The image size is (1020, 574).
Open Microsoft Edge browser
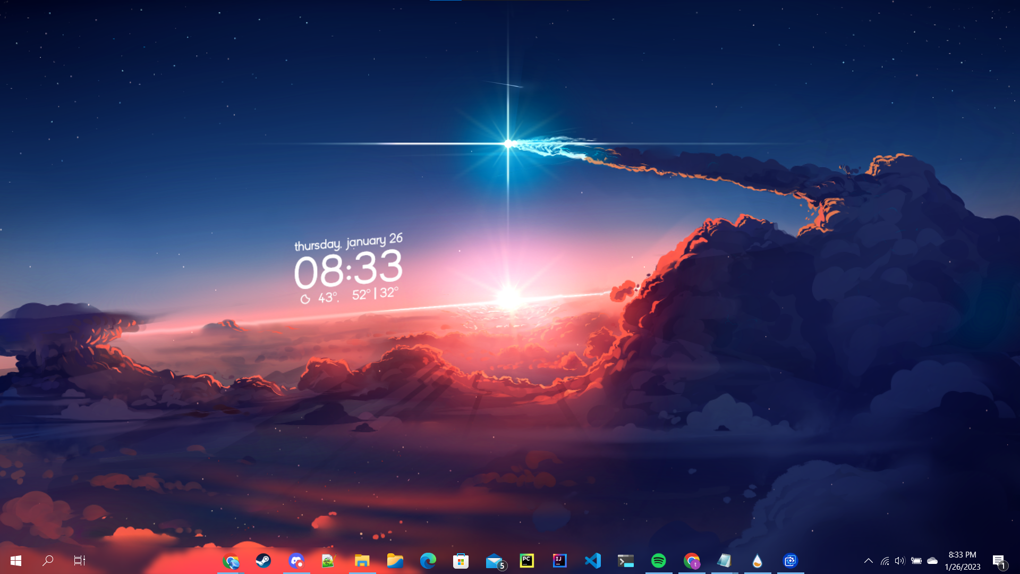click(x=428, y=561)
